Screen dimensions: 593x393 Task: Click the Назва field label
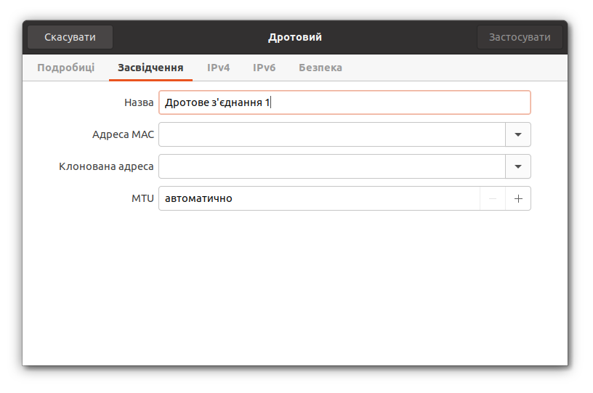pyautogui.click(x=139, y=102)
